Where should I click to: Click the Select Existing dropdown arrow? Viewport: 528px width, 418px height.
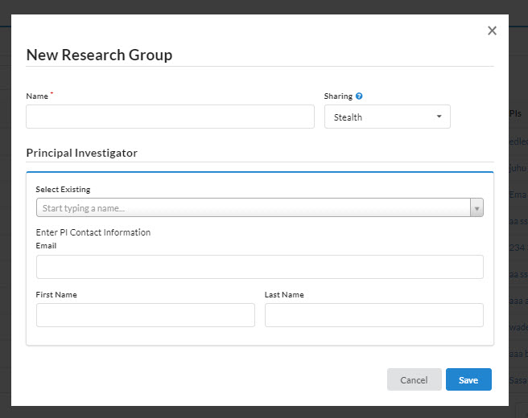(476, 208)
